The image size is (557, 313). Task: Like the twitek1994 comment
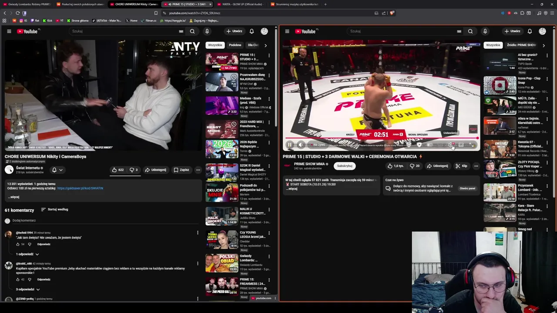click(18, 244)
